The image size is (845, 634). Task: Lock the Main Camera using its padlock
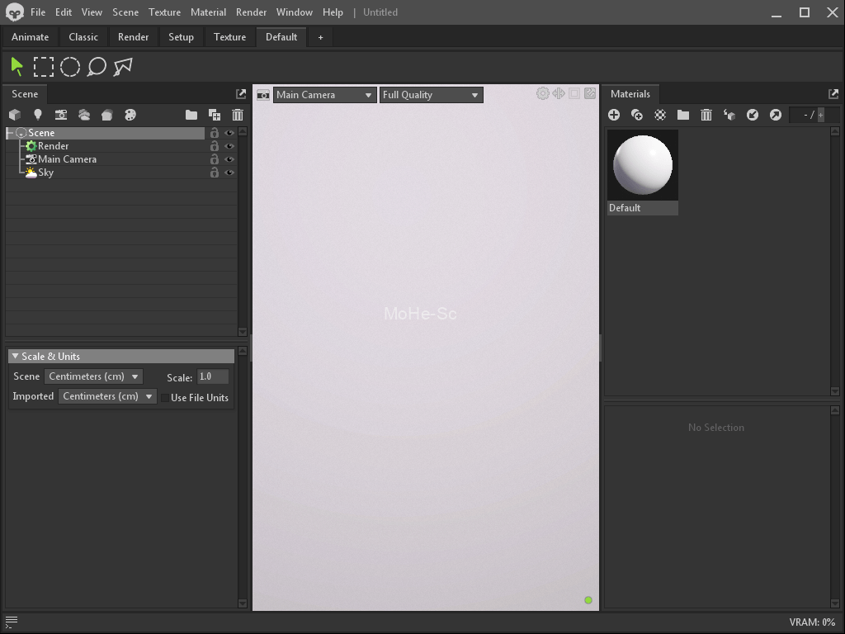213,159
